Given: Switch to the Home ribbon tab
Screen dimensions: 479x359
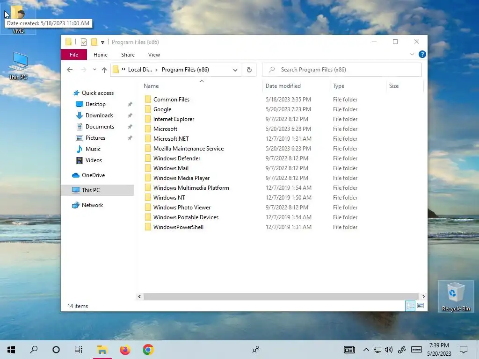Looking at the screenshot, I should click(101, 55).
